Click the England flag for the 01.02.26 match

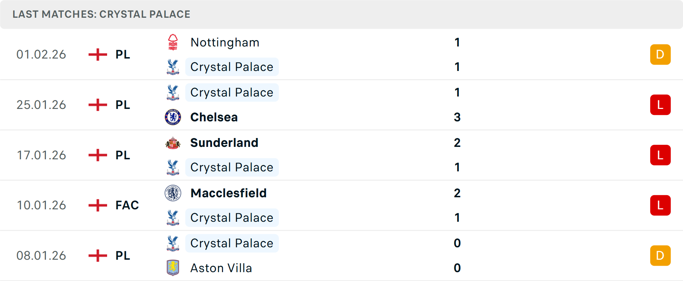tap(97, 54)
